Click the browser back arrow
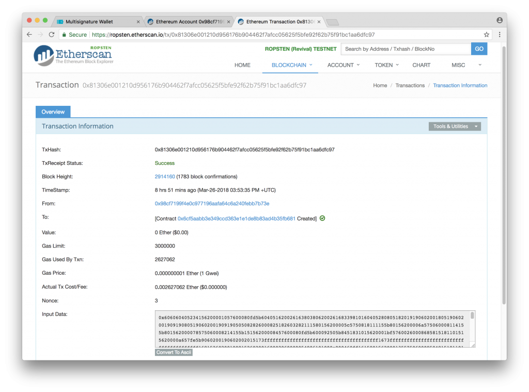 (29, 35)
